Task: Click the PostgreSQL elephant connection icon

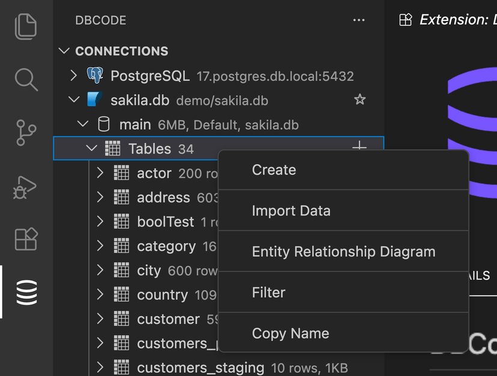Action: (95, 76)
